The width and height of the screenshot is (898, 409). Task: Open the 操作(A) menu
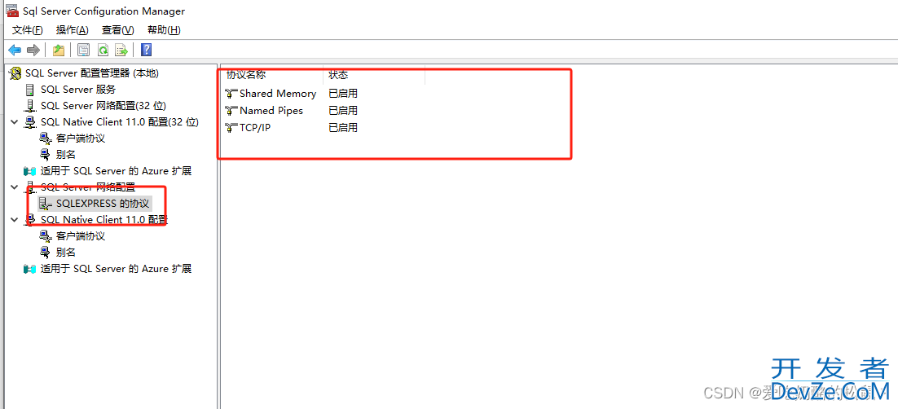72,30
